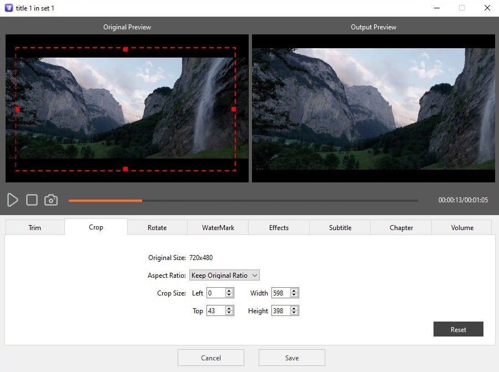
Task: Open the Subtitle tab
Action: coord(340,227)
